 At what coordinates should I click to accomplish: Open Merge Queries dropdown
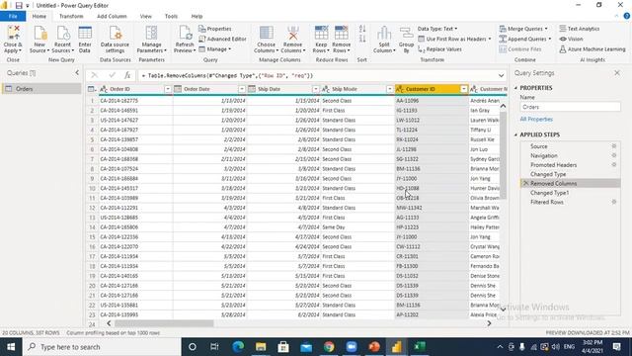coord(523,29)
